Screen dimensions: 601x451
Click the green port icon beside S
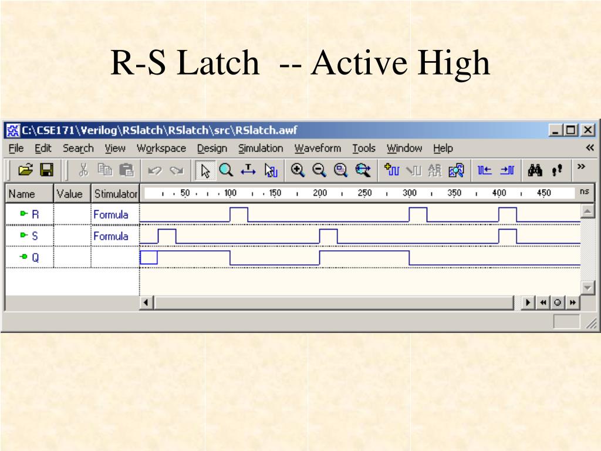coord(24,235)
